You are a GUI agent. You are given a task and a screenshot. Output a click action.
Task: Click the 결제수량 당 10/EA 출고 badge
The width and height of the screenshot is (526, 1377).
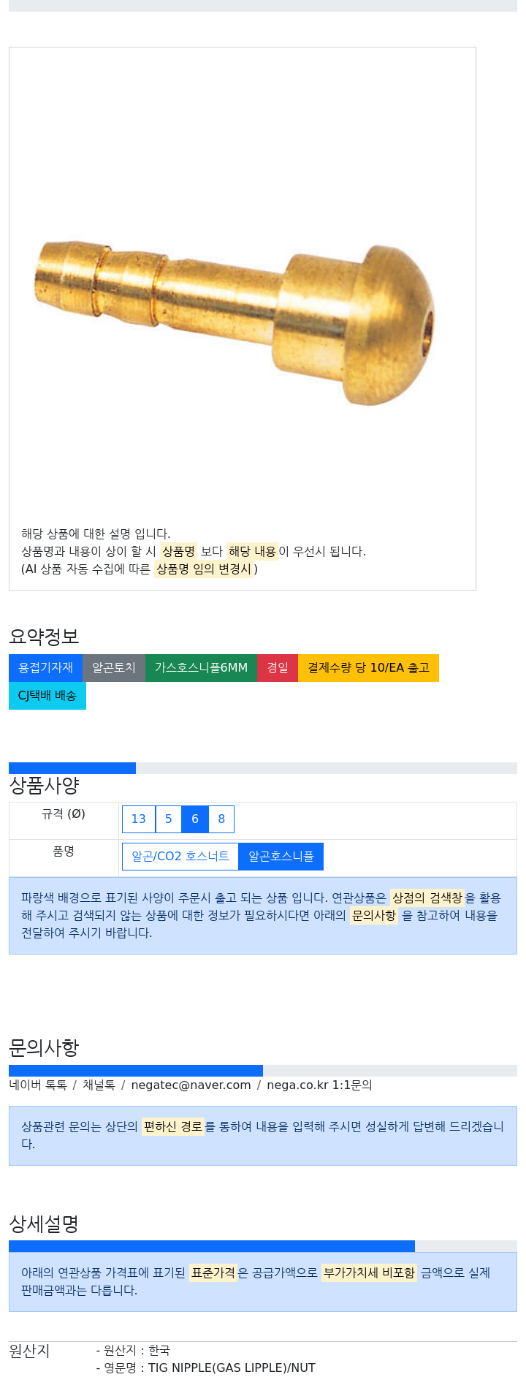click(368, 668)
